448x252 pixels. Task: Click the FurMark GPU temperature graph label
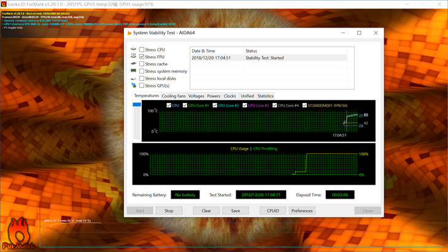(68, 221)
